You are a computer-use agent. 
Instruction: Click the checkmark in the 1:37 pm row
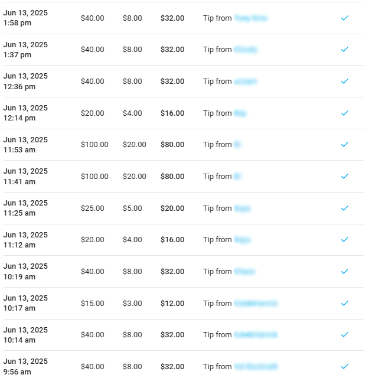[x=345, y=50]
